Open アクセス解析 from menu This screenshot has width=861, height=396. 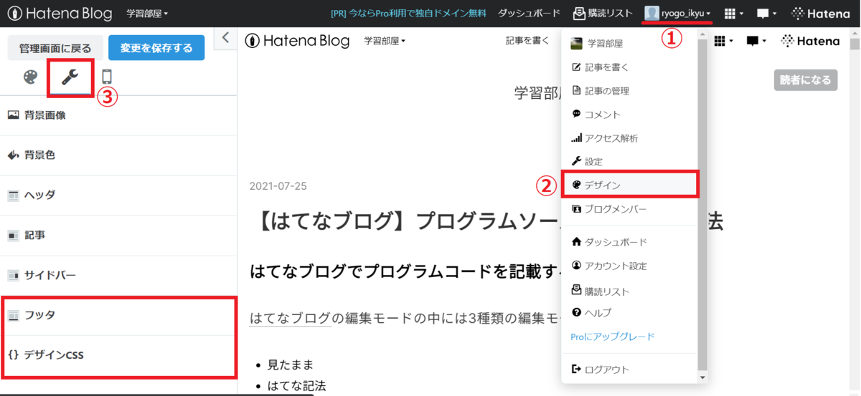tap(629, 138)
